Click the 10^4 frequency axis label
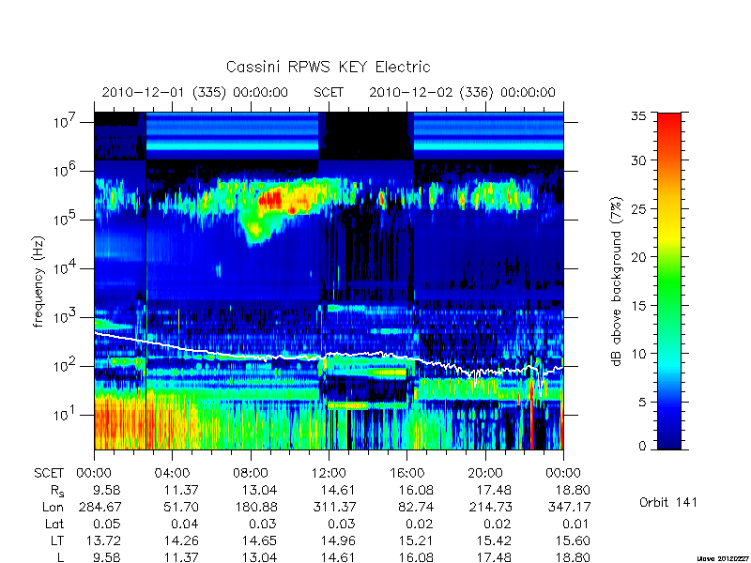This screenshot has height=563, width=751. coord(65,268)
